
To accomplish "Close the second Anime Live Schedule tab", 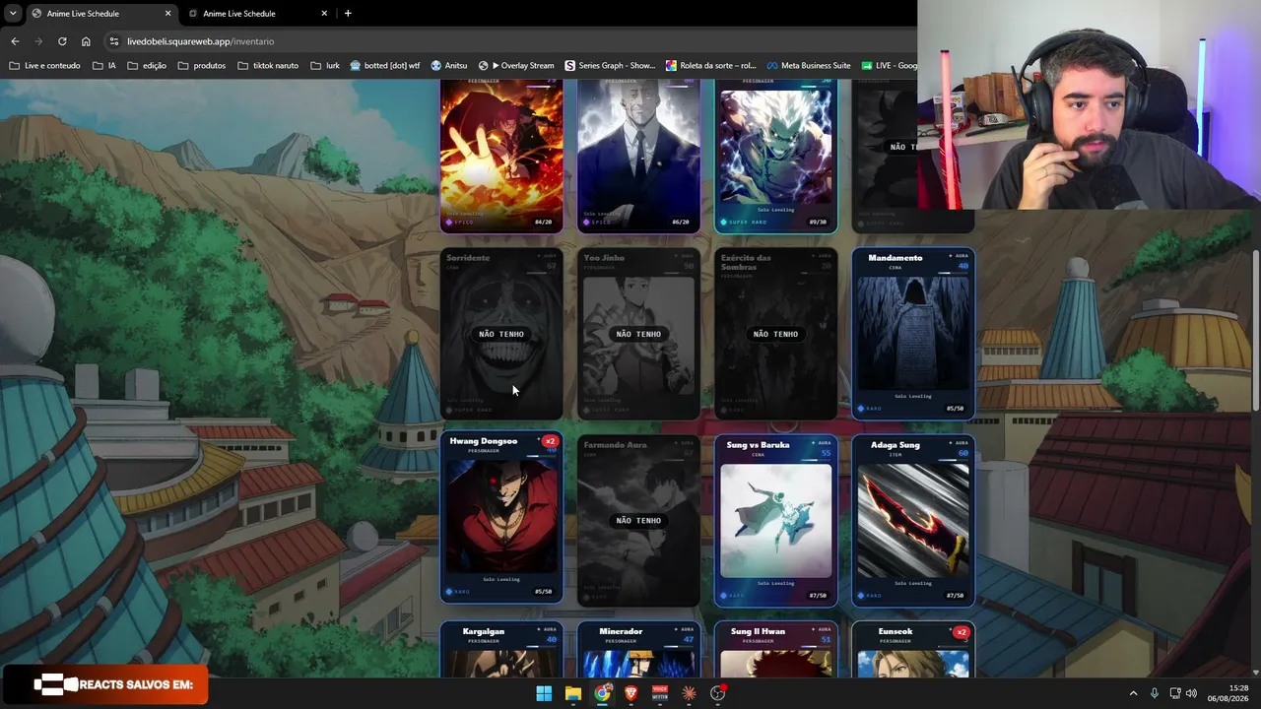I will [324, 14].
